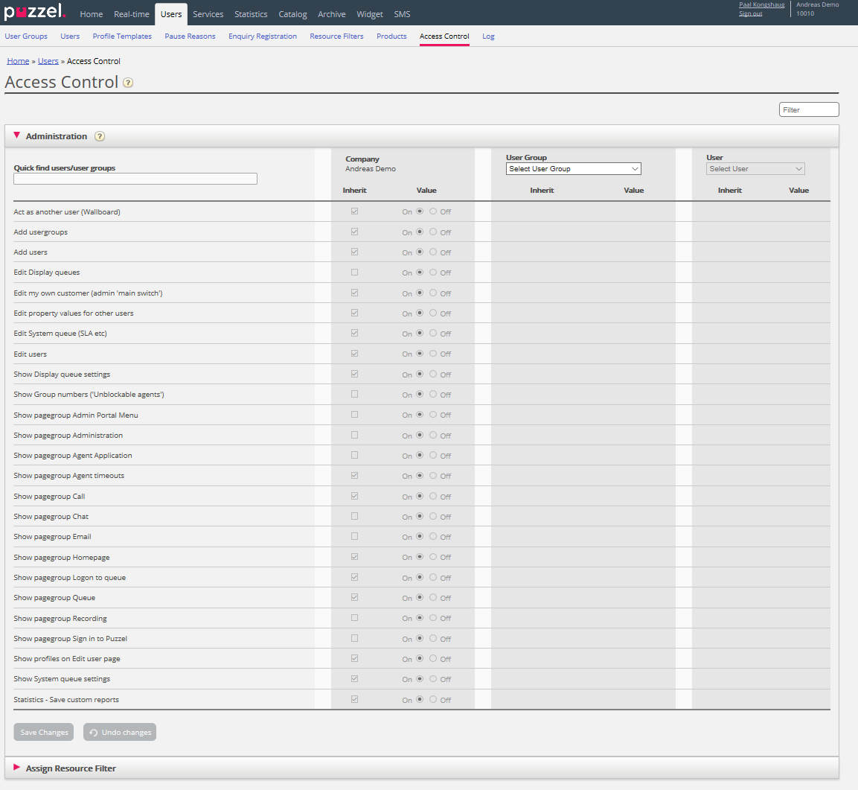
Task: Click the Filter text box
Action: pos(809,109)
